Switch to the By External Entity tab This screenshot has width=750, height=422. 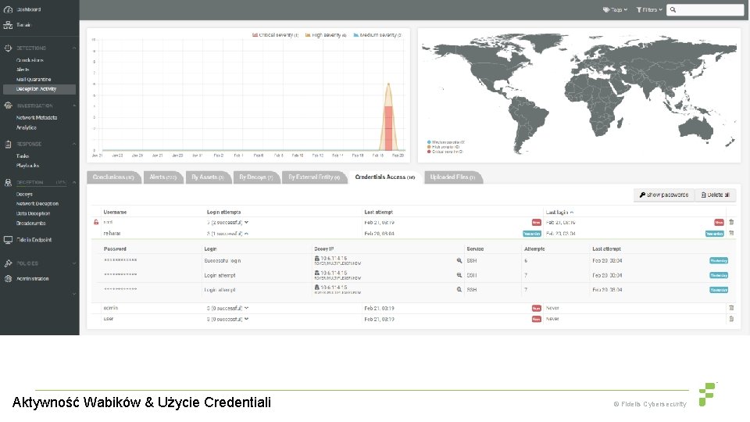[x=314, y=177]
